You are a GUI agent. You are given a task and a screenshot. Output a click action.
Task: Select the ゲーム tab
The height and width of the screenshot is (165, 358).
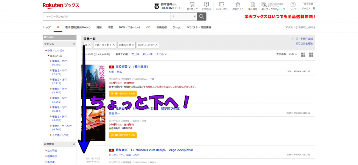(x=177, y=27)
